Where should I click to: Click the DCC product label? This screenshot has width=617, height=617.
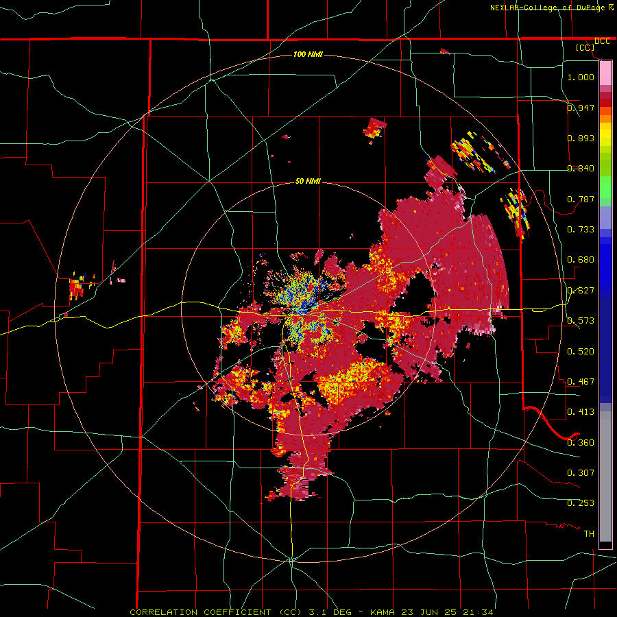pos(602,41)
